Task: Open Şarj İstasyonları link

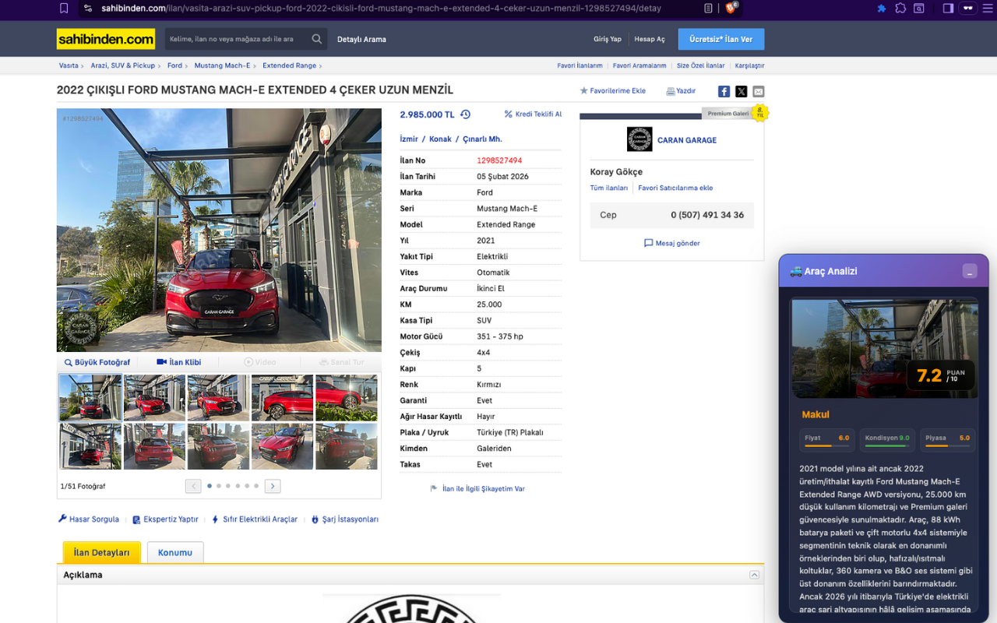Action: click(345, 519)
